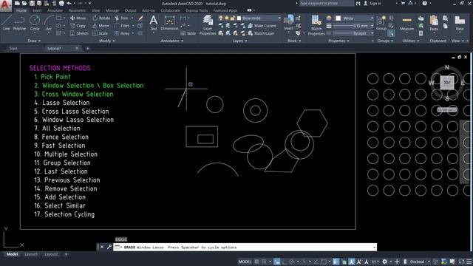This screenshot has height=266, width=473.
Task: Switch to the Insert ribbon tab
Action: (37, 10)
